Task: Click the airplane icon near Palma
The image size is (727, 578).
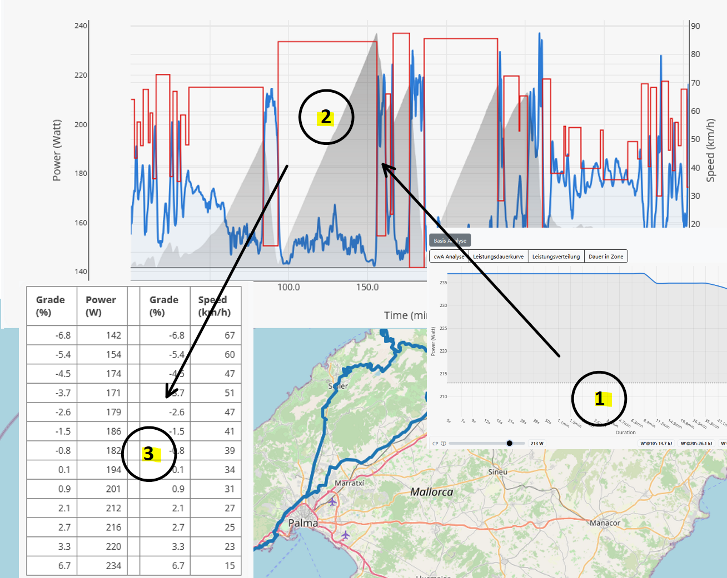Action: tap(332, 502)
